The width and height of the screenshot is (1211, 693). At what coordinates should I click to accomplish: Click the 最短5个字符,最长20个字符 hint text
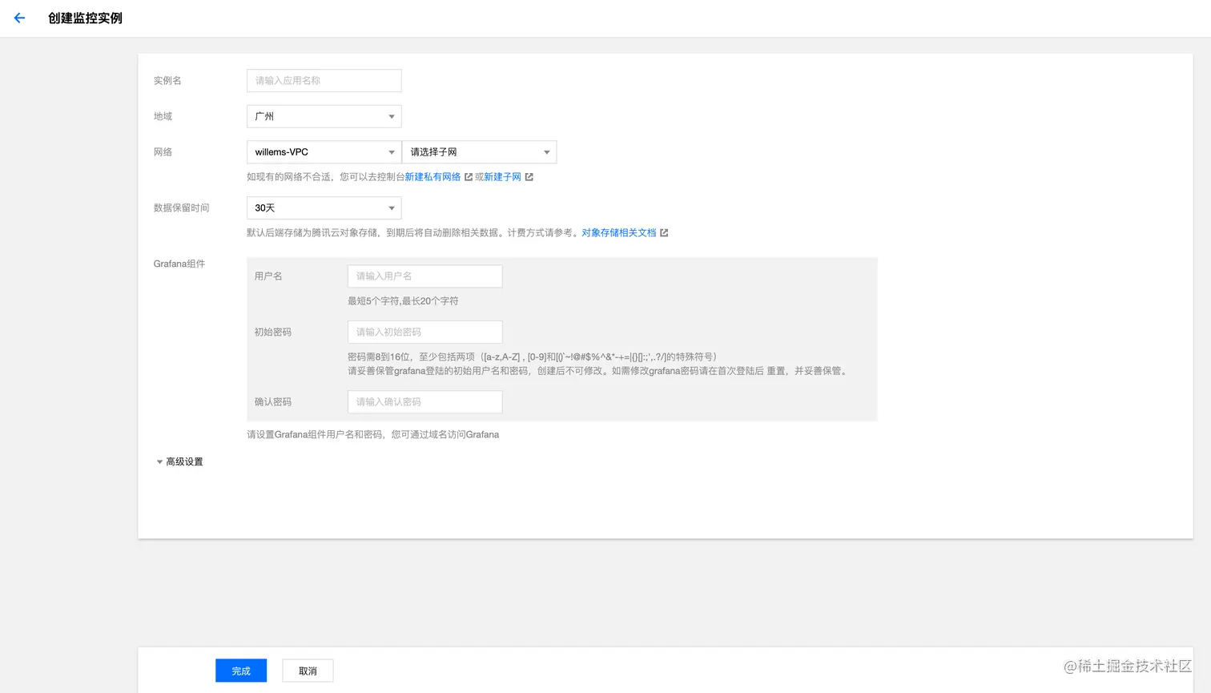(403, 301)
